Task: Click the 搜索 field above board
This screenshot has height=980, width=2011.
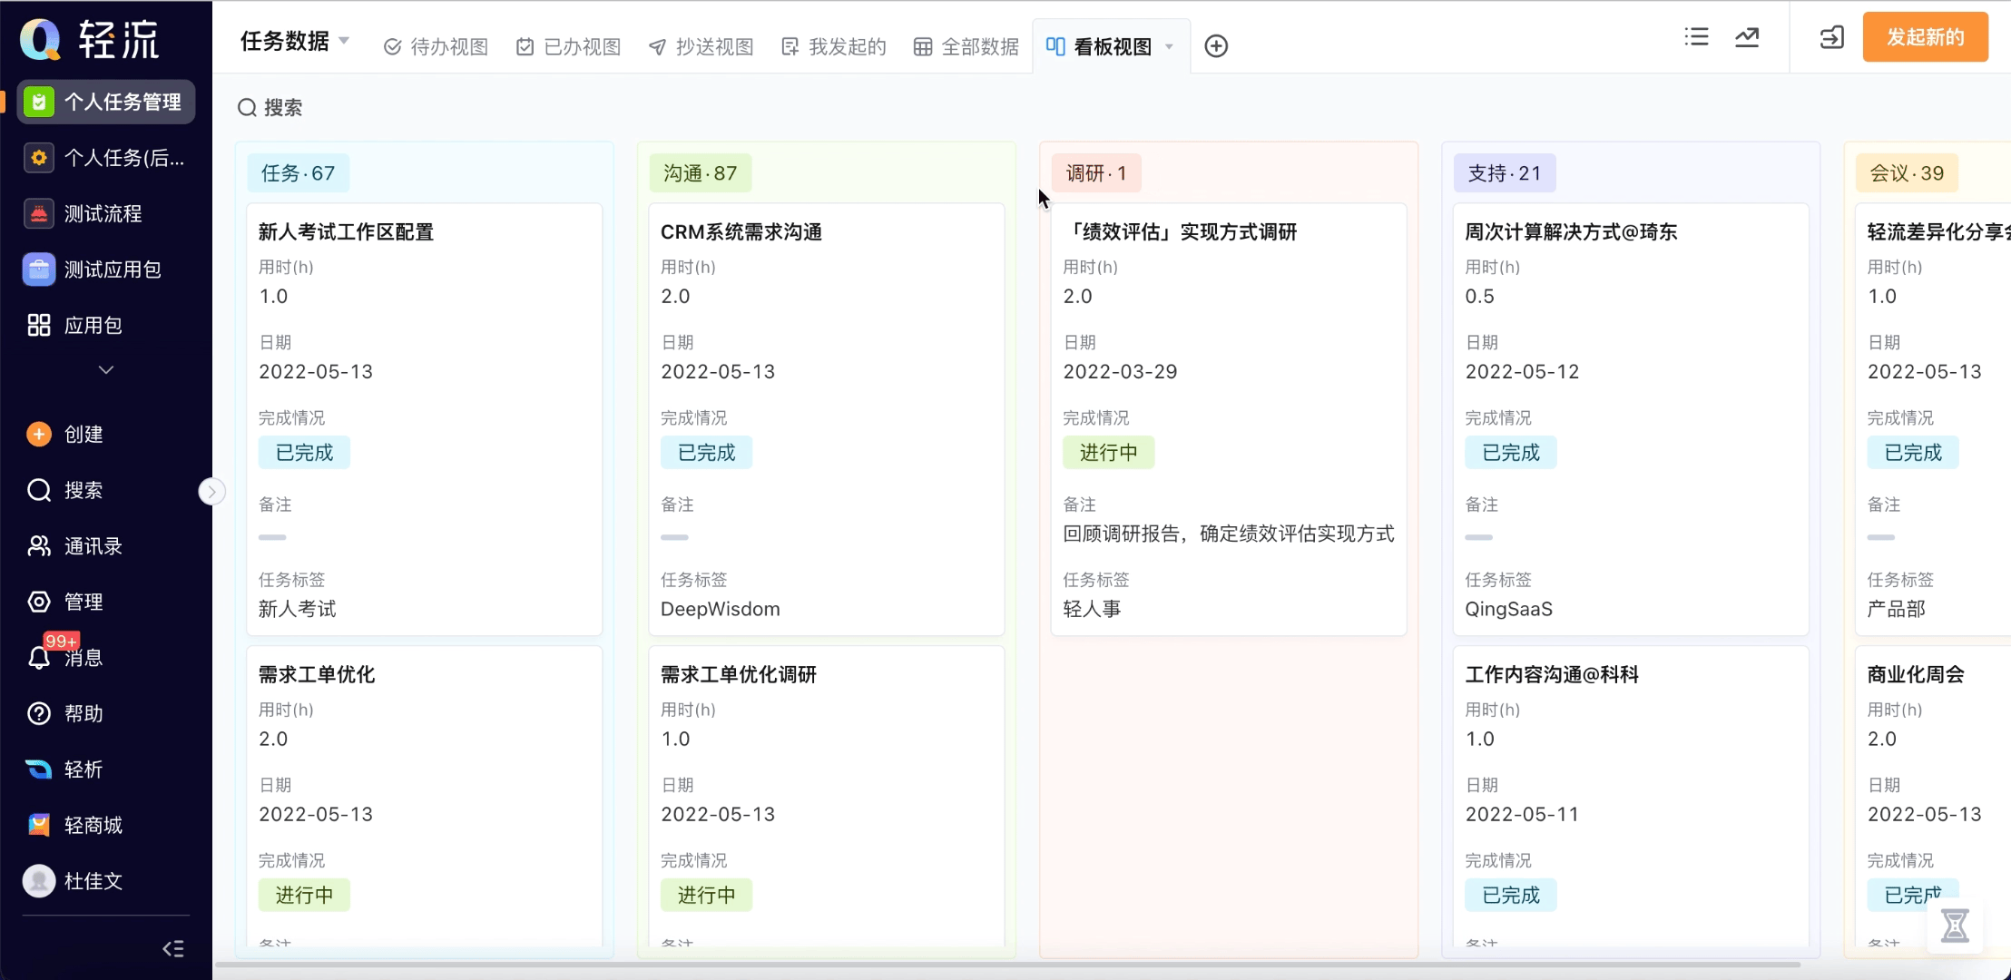Action: 270,108
